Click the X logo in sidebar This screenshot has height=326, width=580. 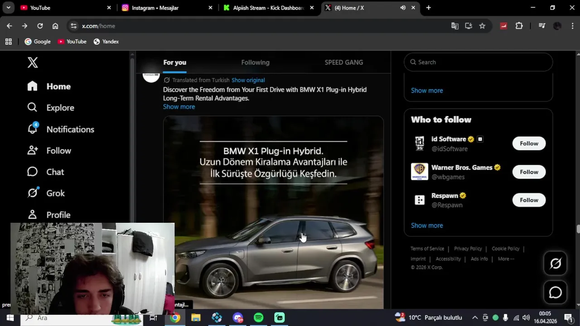pyautogui.click(x=33, y=62)
